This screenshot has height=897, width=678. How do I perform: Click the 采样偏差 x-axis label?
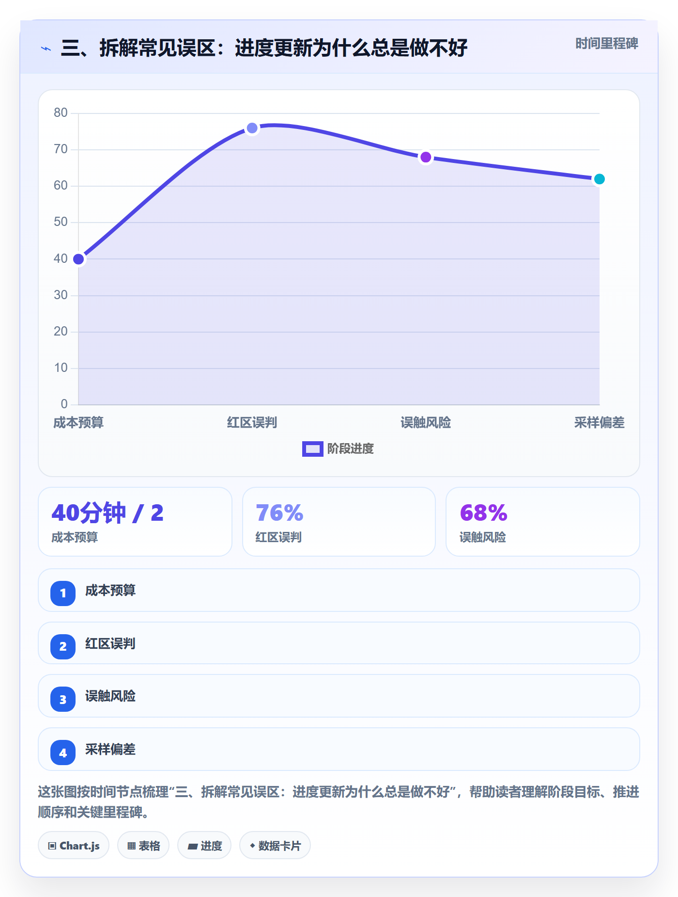point(599,423)
